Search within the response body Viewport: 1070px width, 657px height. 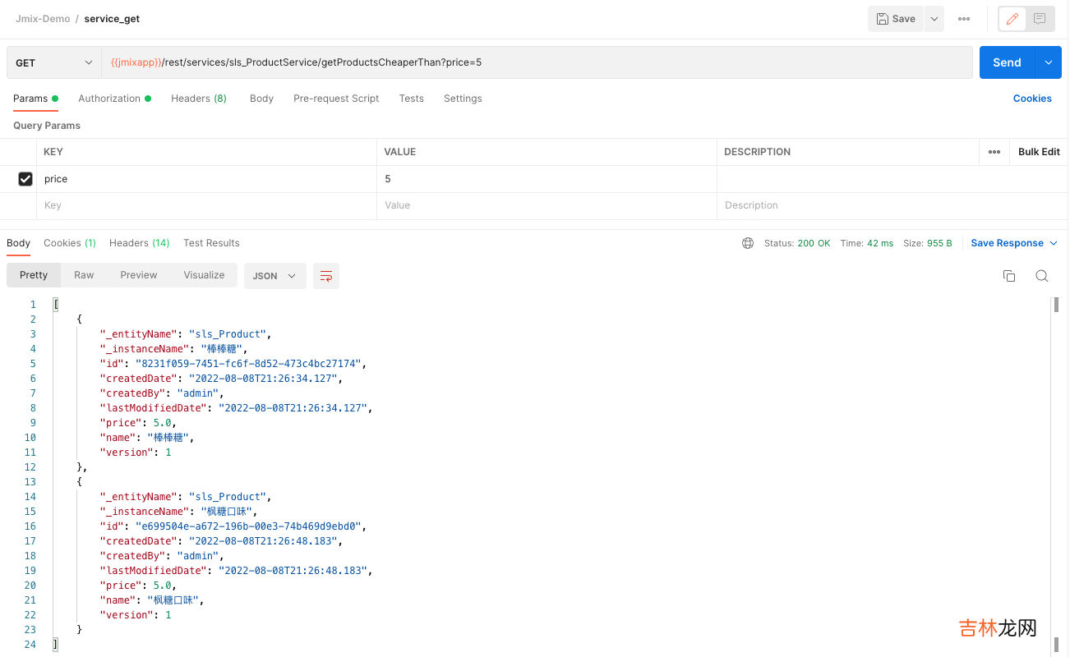1041,276
